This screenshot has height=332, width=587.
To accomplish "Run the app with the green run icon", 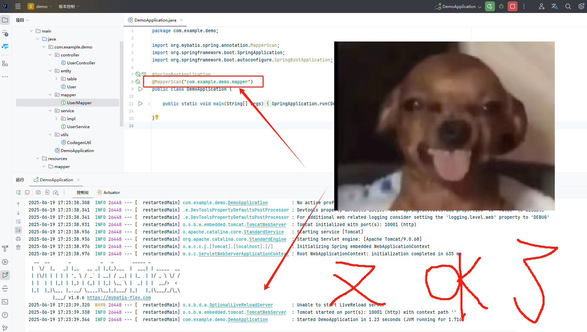I will (x=490, y=6).
